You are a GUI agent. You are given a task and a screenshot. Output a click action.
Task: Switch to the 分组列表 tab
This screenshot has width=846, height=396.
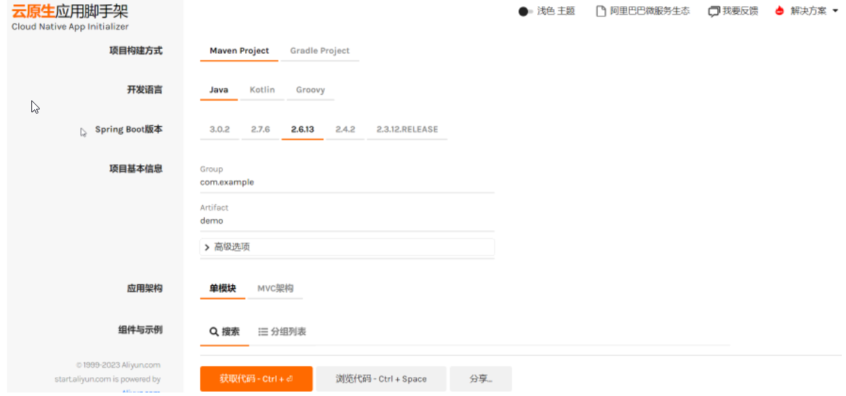click(x=282, y=332)
